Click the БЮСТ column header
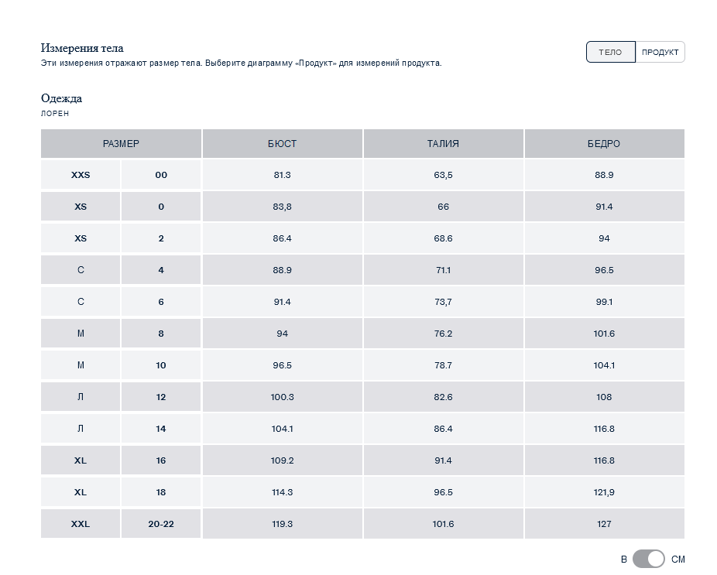The width and height of the screenshot is (717, 575). coord(282,144)
